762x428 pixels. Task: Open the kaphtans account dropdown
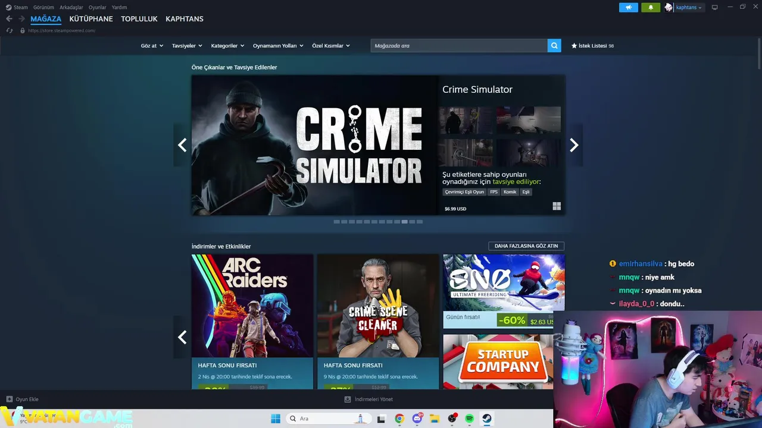(689, 7)
